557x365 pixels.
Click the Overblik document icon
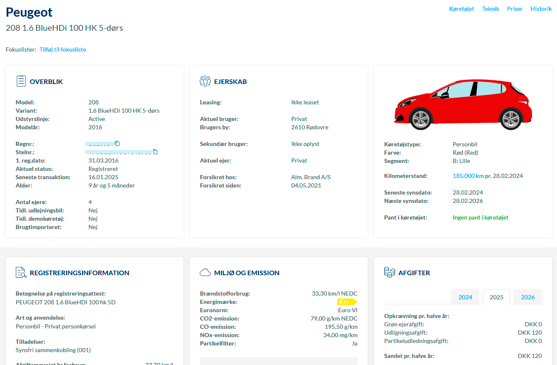click(21, 81)
